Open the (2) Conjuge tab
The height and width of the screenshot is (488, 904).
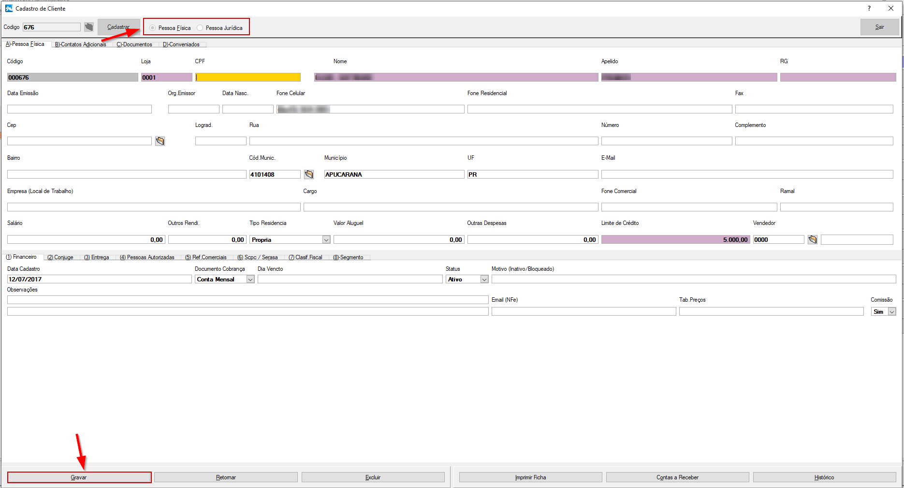[60, 257]
